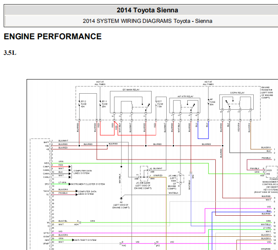This screenshot has width=278, height=250.
Task: Click the "2014 Toyota Sienna" title
Action: pyautogui.click(x=147, y=10)
